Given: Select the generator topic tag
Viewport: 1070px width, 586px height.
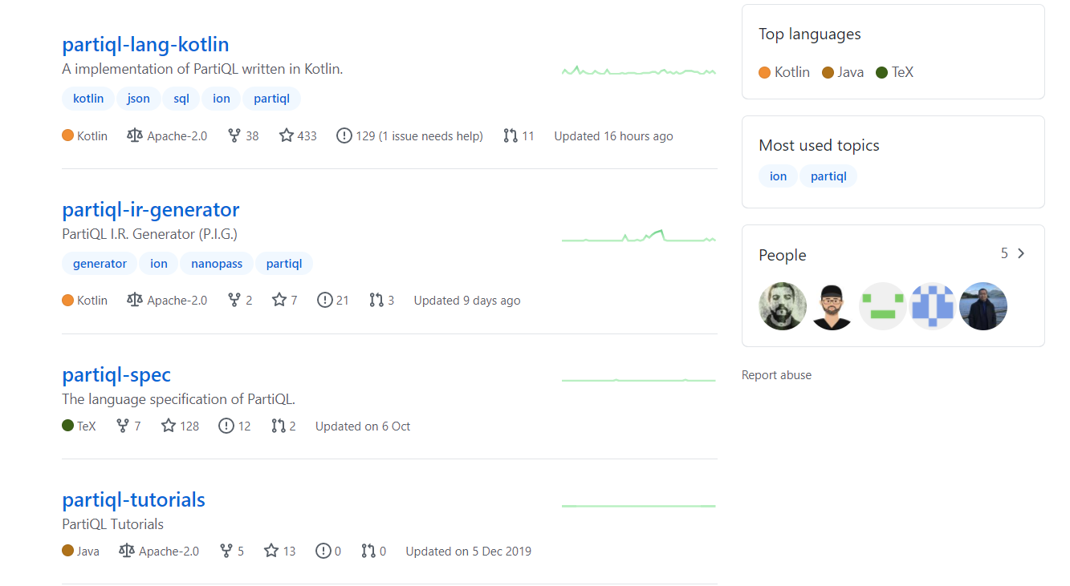Looking at the screenshot, I should [100, 264].
